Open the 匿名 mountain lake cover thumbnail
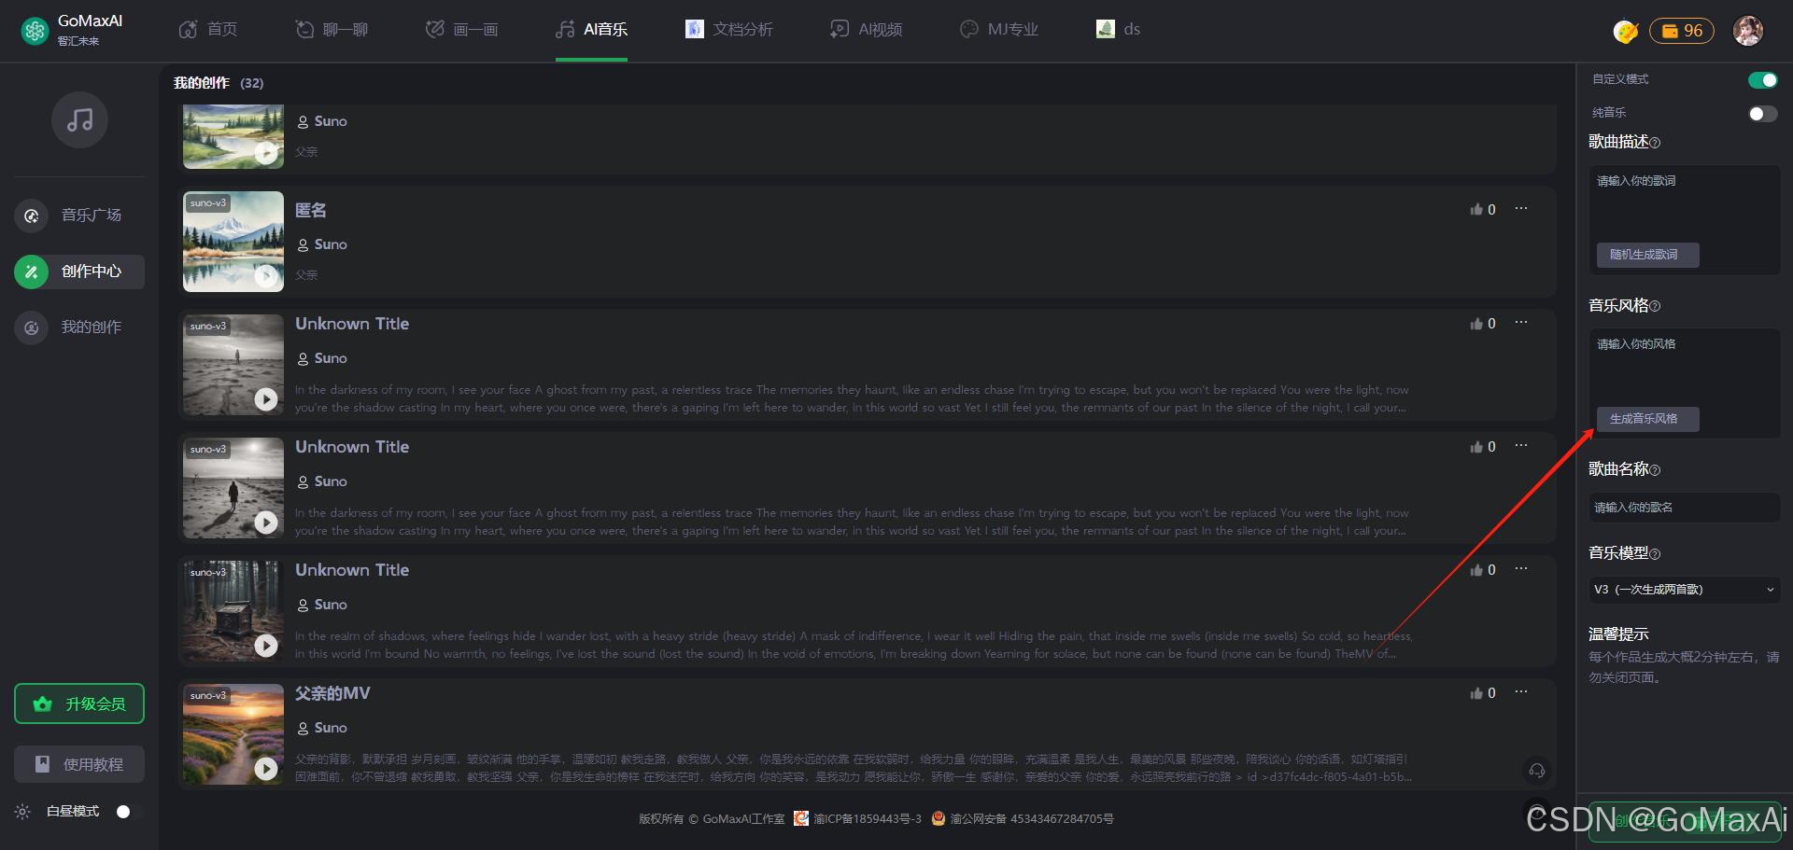 pyautogui.click(x=233, y=242)
